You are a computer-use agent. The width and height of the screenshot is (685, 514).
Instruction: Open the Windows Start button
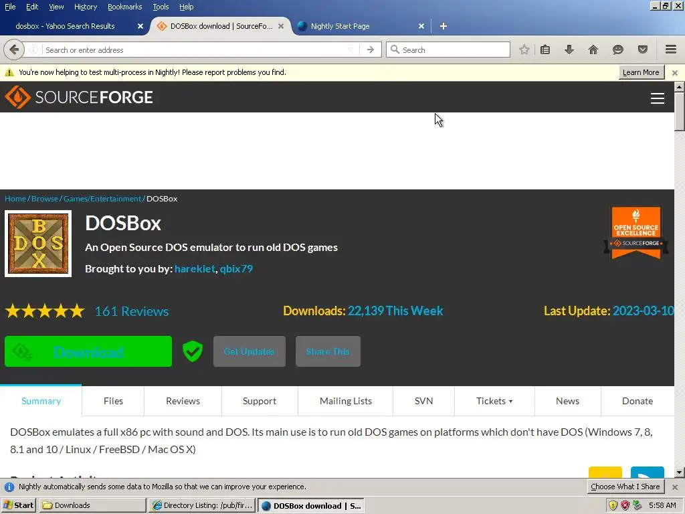18,505
